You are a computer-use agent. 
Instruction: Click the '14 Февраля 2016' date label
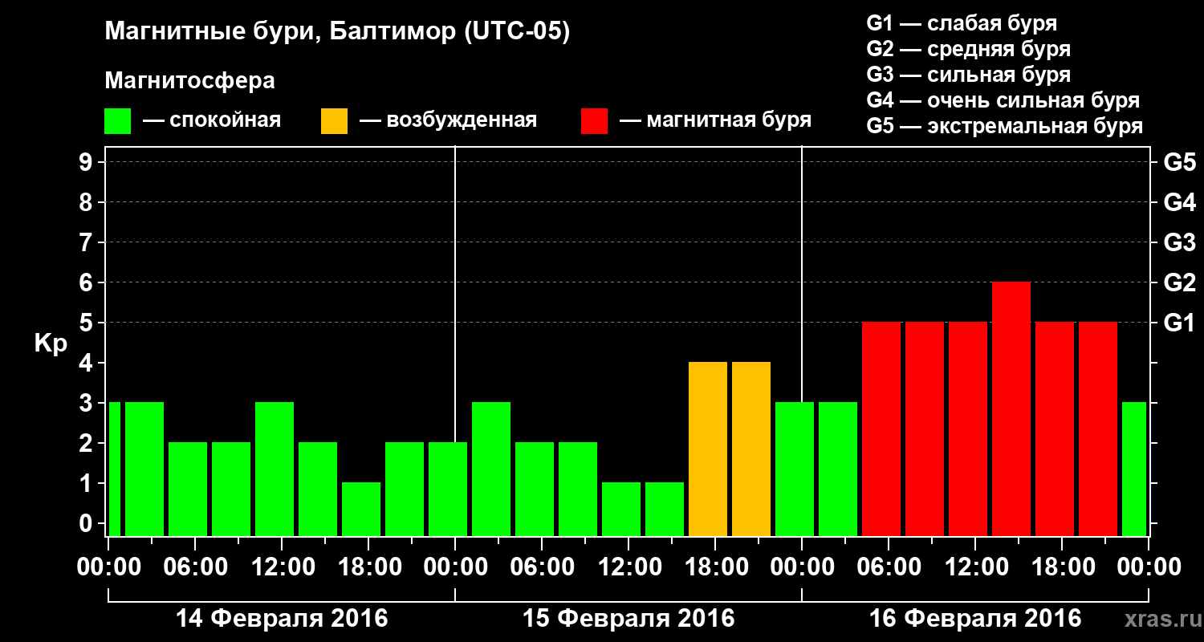[x=282, y=619]
